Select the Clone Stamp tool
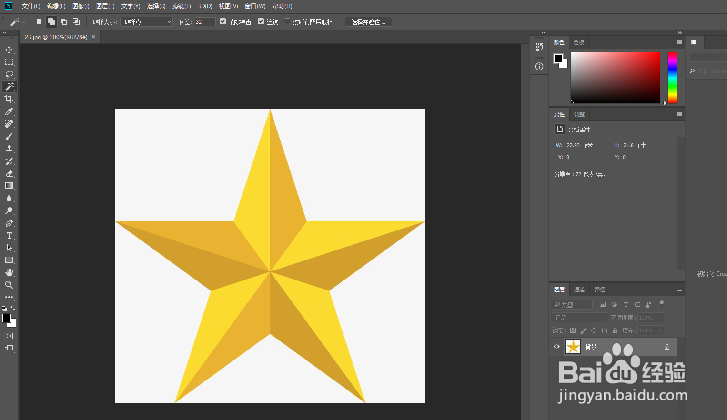This screenshot has width=727, height=420. click(9, 149)
